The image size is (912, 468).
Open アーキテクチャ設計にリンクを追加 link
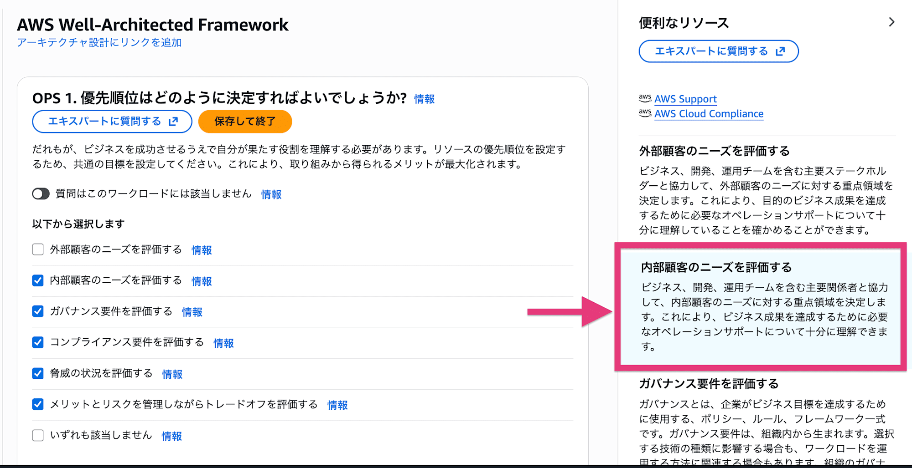(x=99, y=42)
